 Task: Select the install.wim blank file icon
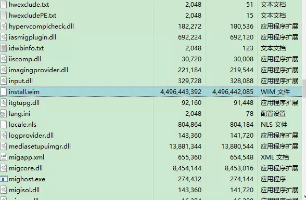click(x=4, y=92)
